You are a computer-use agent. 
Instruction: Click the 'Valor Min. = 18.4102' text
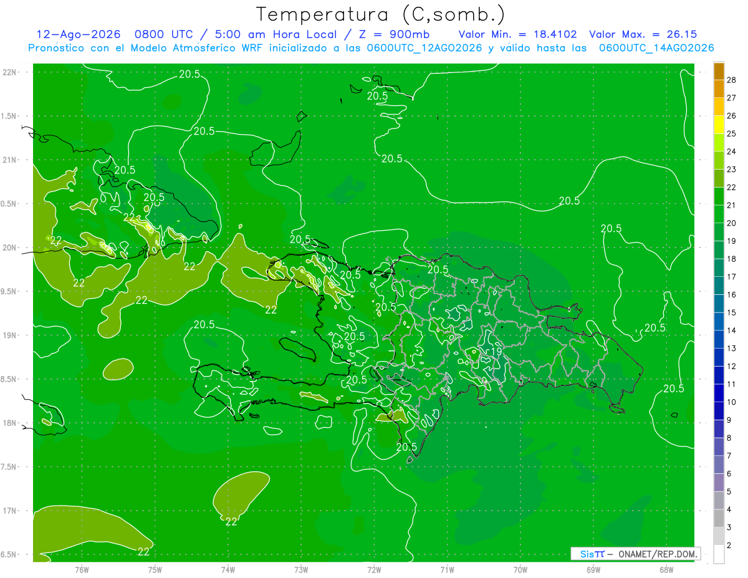click(517, 34)
